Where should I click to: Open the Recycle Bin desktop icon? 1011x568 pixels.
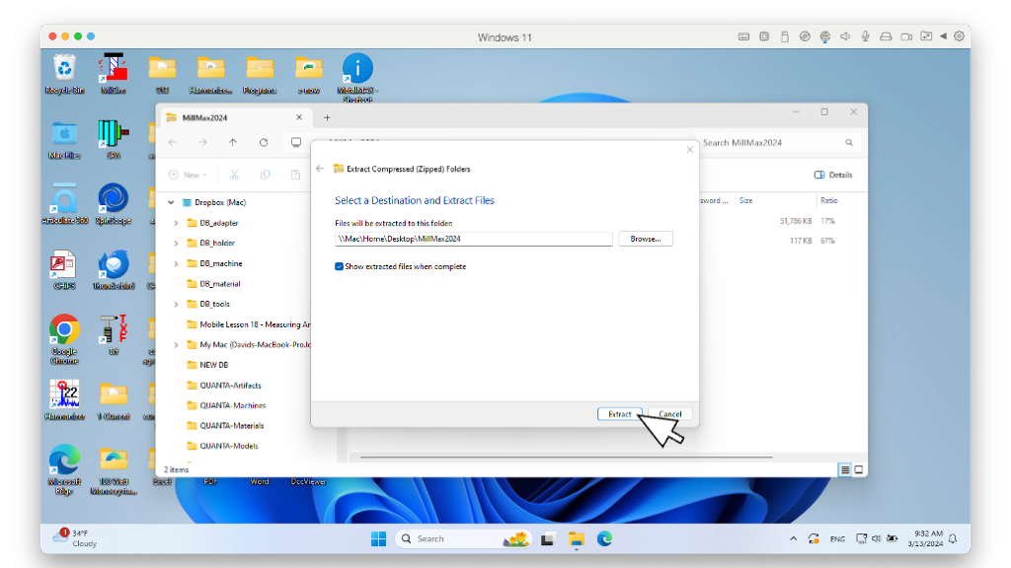coord(64,74)
